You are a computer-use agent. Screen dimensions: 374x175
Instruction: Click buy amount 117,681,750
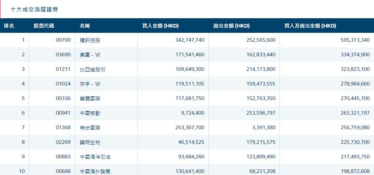(189, 98)
